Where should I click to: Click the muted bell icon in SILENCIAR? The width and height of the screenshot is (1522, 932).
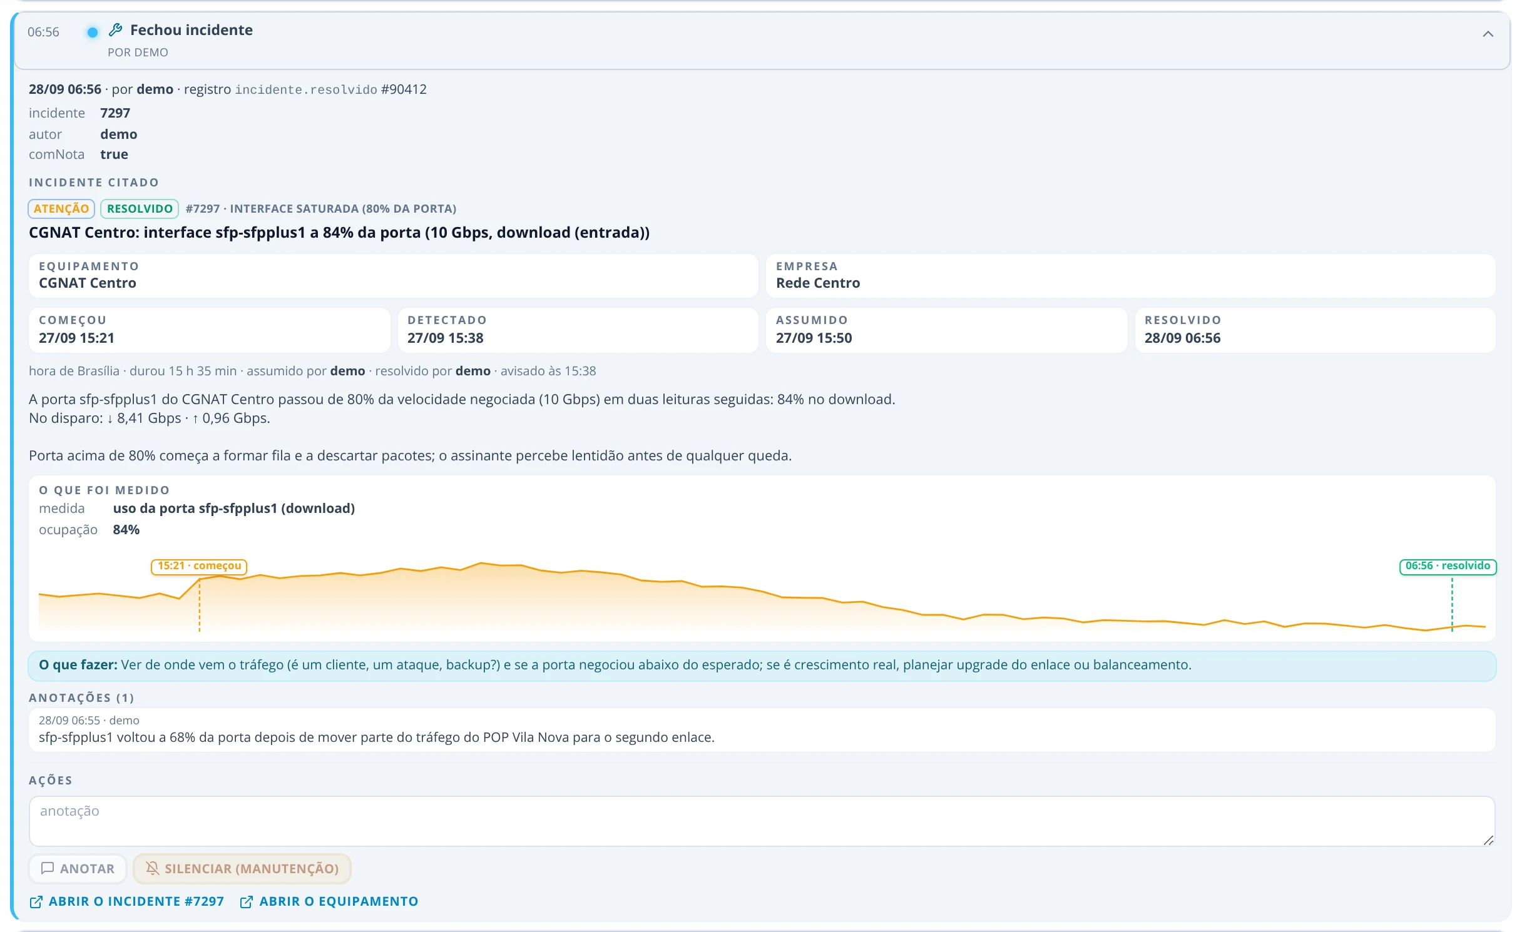152,868
